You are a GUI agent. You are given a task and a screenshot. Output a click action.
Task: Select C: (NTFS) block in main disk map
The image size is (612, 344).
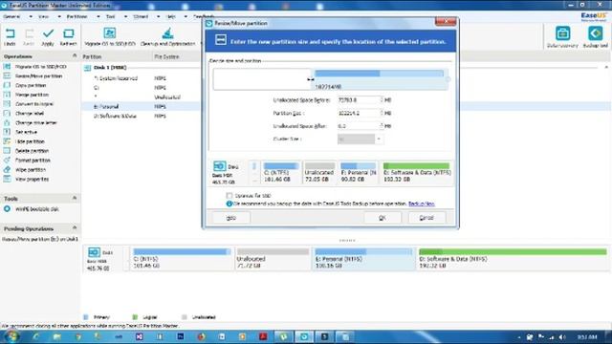[182, 259]
